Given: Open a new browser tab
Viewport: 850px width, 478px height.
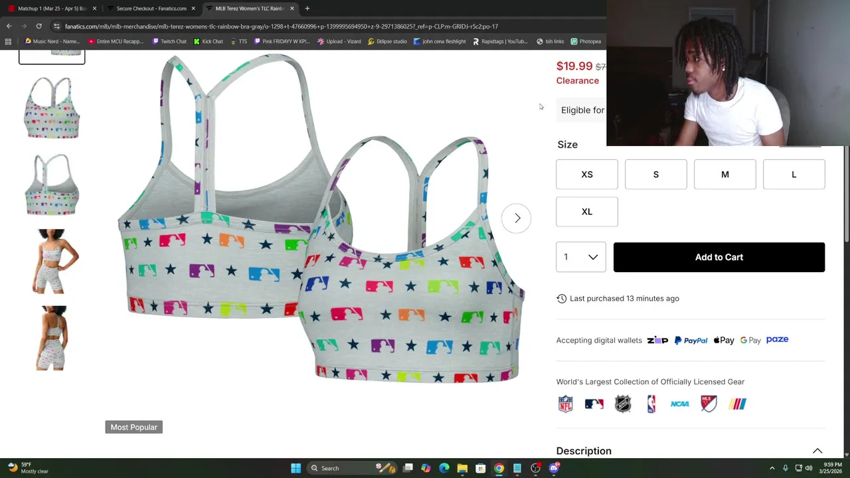Looking at the screenshot, I should tap(307, 9).
